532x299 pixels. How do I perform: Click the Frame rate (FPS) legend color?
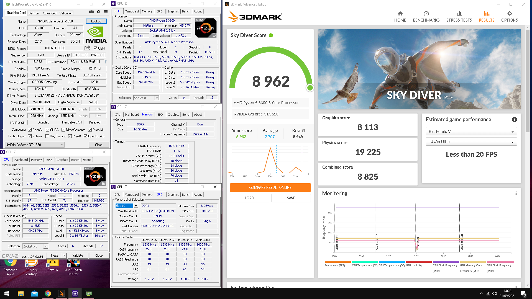pos(337,262)
